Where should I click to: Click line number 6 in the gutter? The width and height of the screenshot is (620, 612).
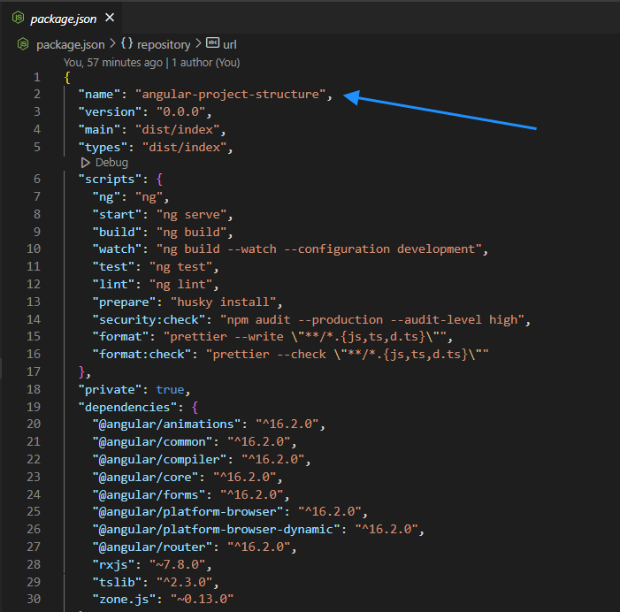click(x=37, y=180)
